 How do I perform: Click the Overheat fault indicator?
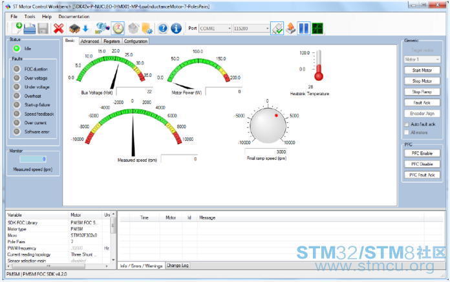coord(17,96)
